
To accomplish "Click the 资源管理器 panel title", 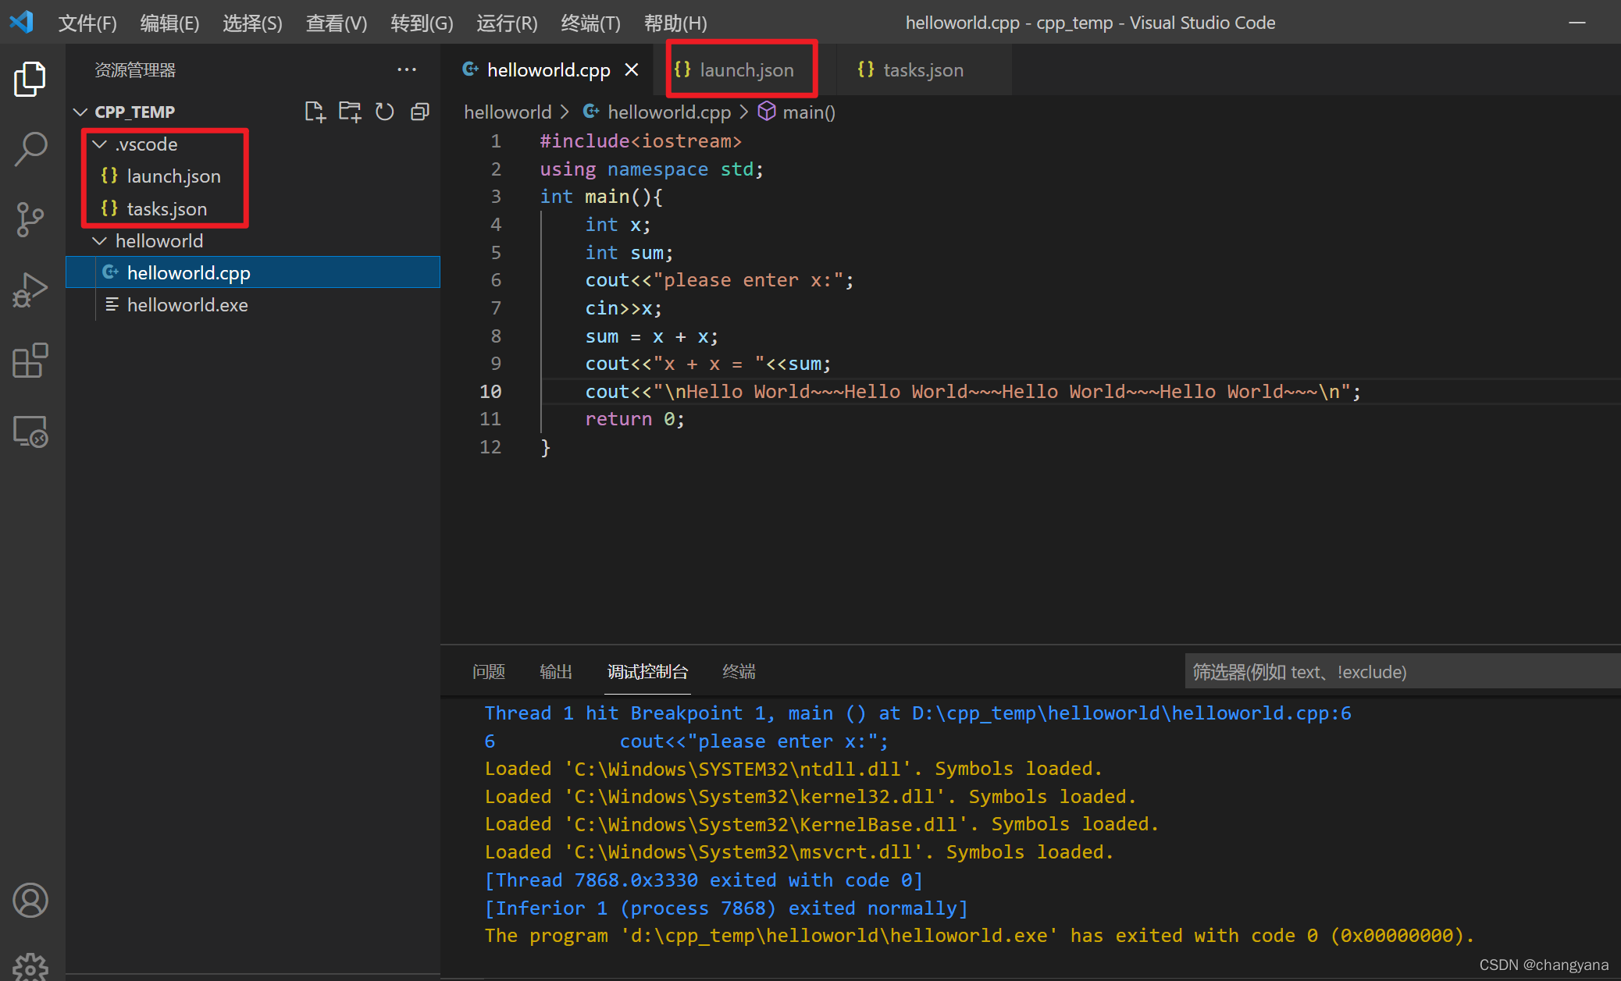I will [x=135, y=69].
